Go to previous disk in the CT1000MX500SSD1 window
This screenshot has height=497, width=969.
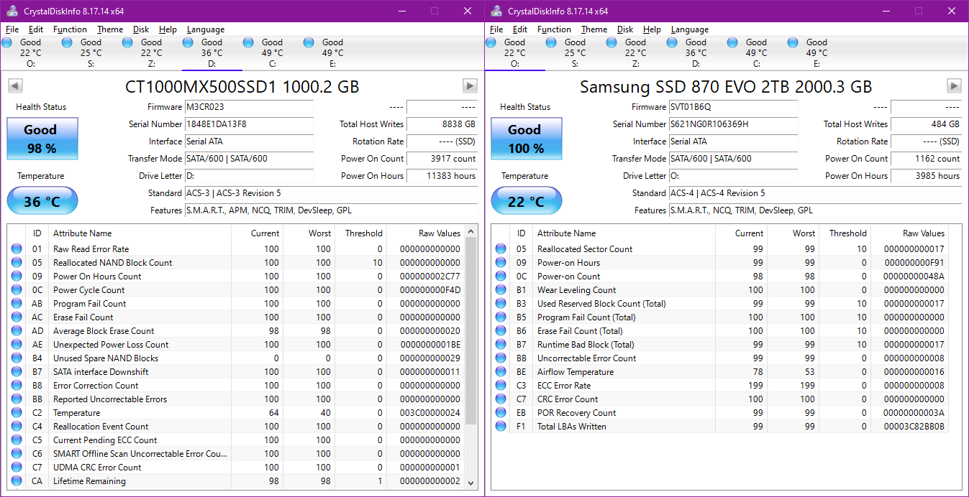[x=14, y=86]
